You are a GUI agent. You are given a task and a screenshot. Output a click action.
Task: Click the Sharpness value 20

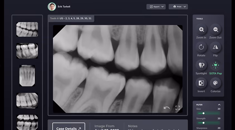[219, 128]
